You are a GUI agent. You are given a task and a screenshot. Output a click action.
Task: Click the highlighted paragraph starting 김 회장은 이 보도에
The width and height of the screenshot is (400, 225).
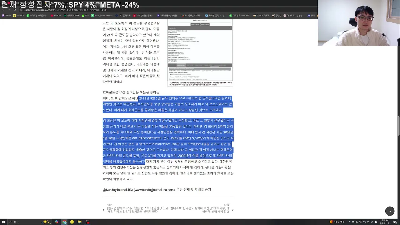coord(168,141)
